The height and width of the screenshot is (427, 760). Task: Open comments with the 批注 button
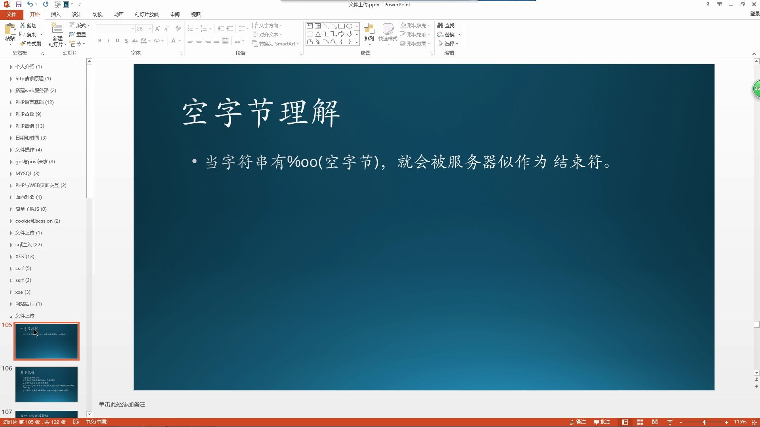tap(603, 422)
